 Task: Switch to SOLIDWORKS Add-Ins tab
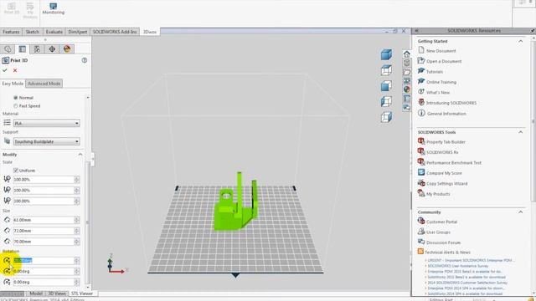click(x=115, y=32)
